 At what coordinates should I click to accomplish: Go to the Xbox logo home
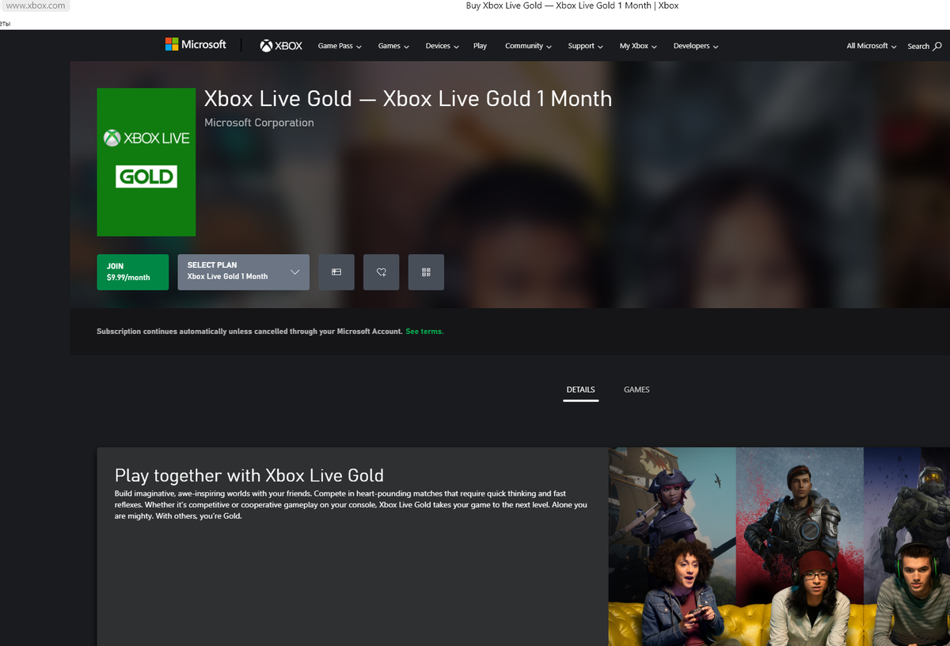[281, 46]
